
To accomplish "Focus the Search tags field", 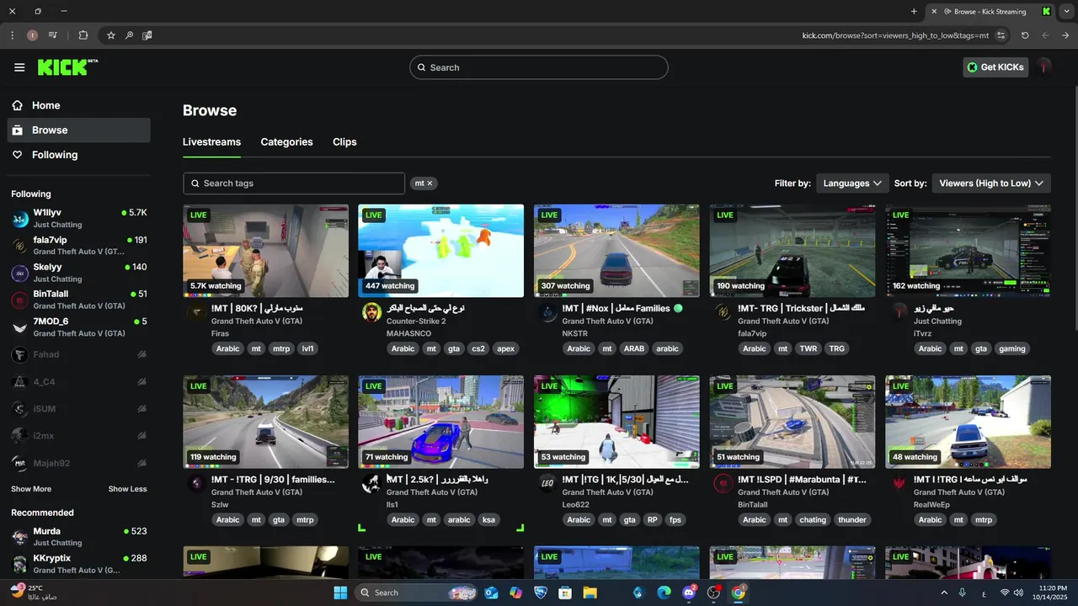I will point(294,183).
